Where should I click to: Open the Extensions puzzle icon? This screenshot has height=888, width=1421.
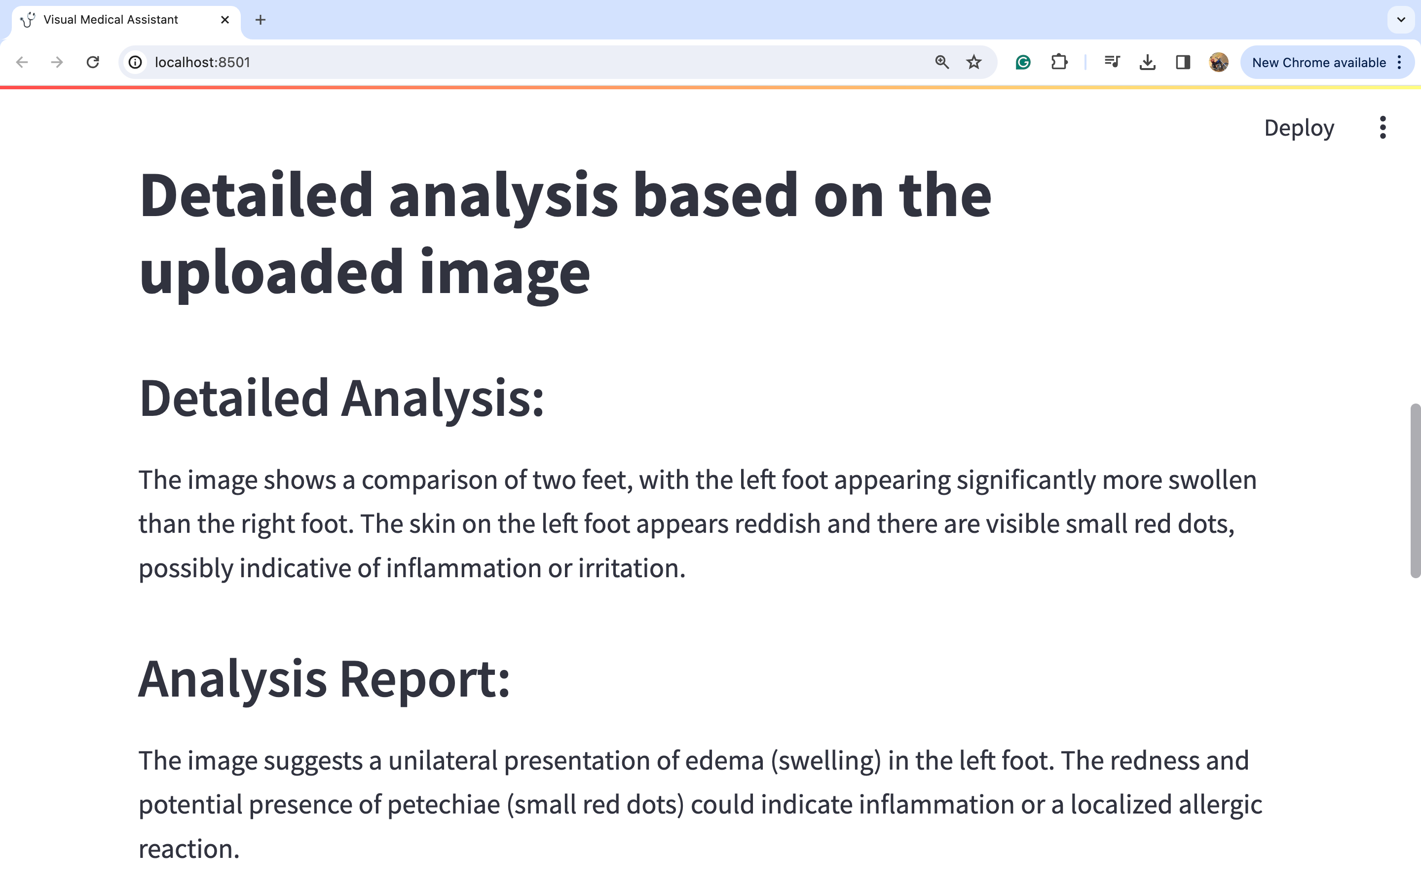coord(1059,62)
